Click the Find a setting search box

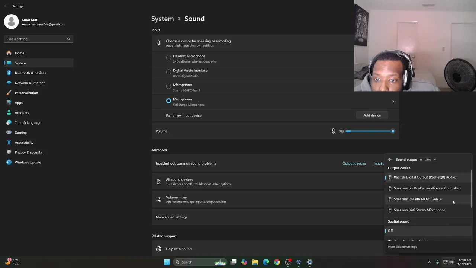click(x=39, y=39)
